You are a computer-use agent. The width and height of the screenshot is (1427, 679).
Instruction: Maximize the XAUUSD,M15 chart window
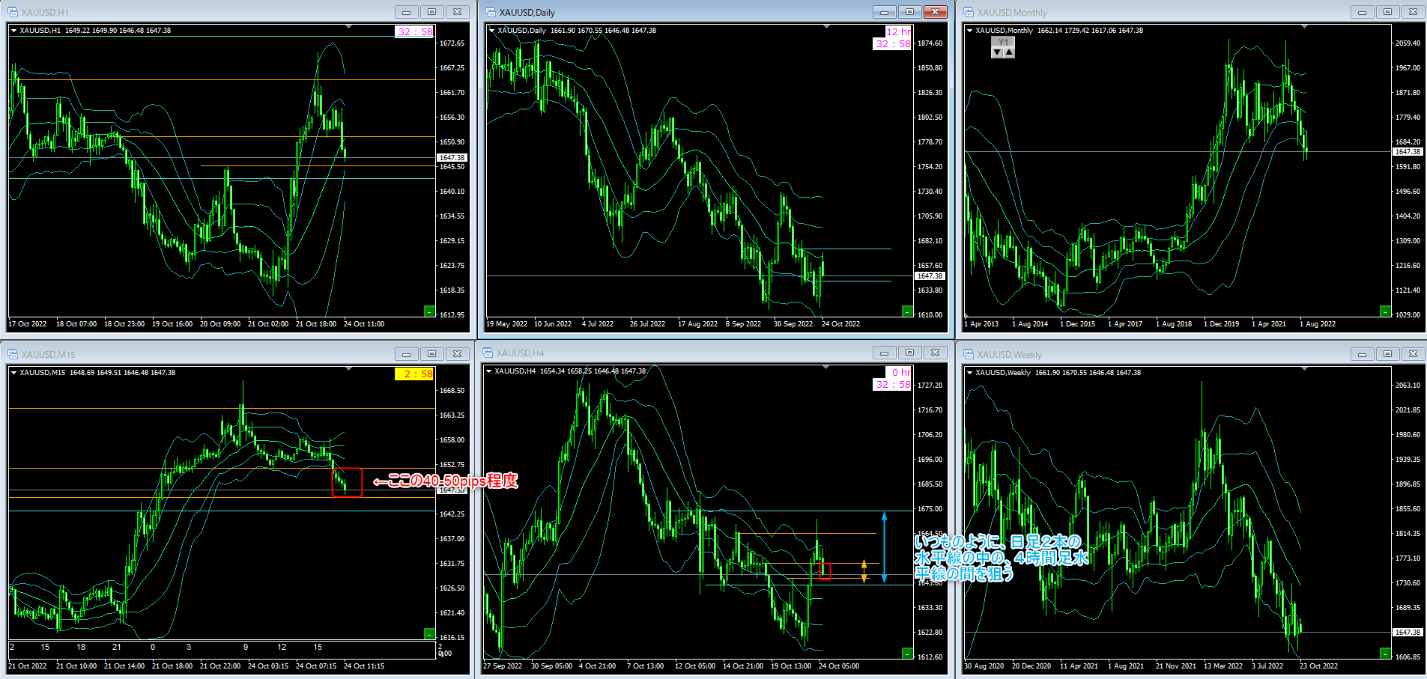click(x=431, y=353)
